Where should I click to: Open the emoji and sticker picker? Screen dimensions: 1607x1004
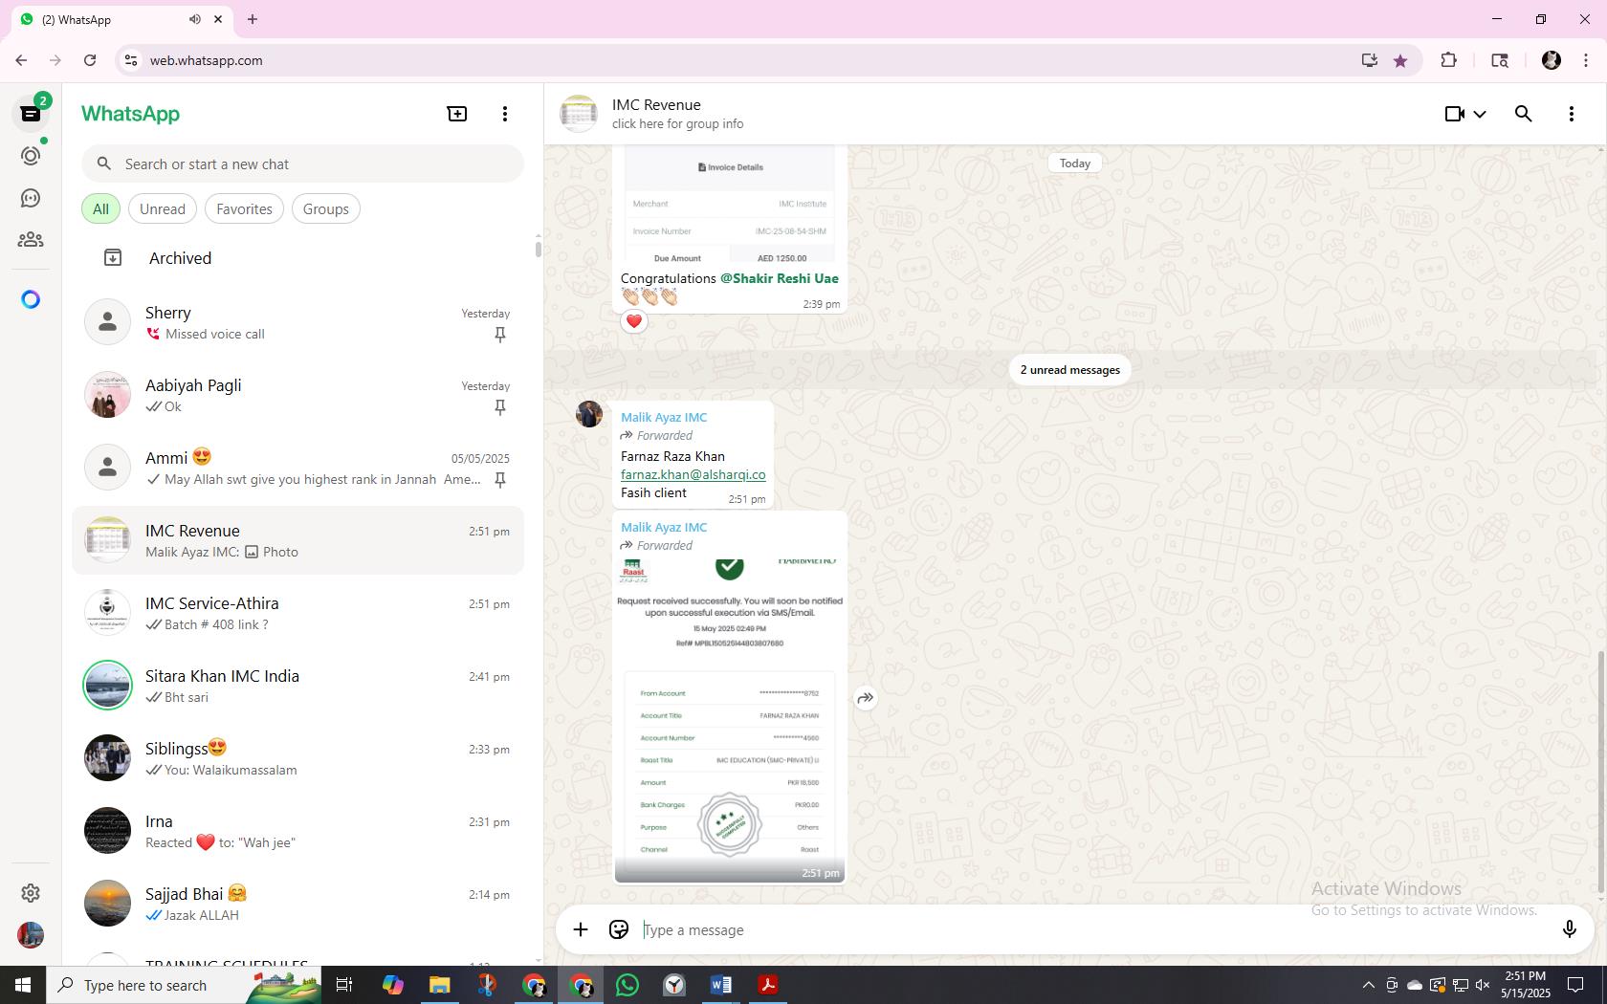click(x=619, y=929)
